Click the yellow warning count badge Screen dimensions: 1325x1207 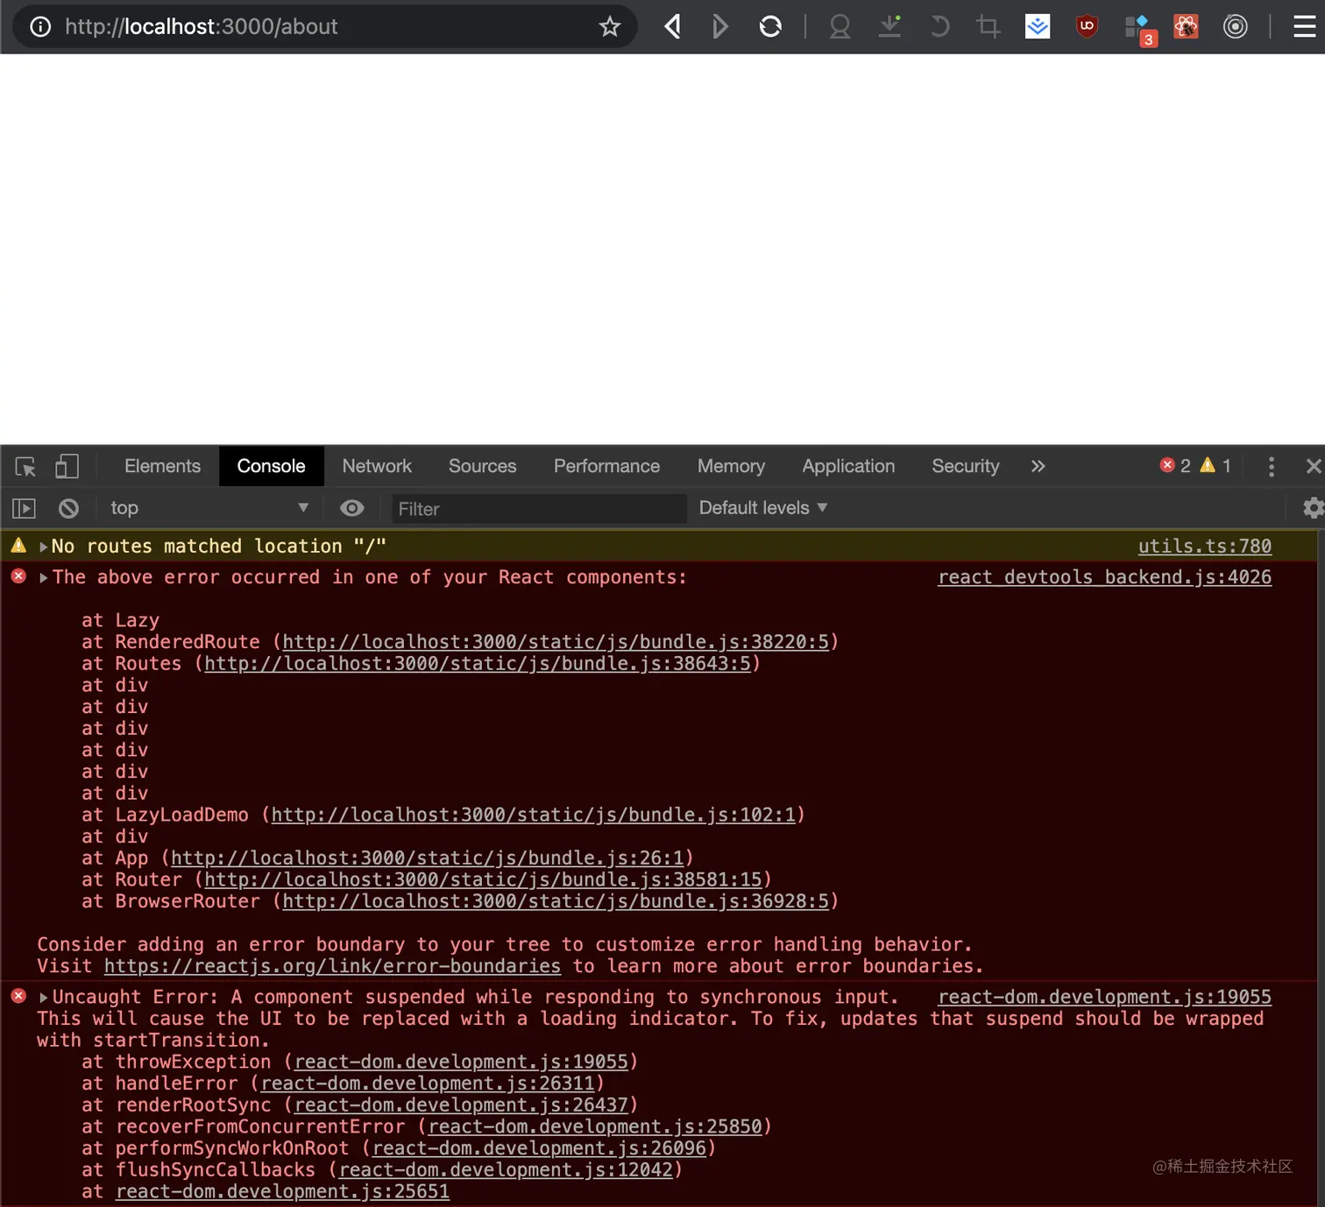[1215, 466]
